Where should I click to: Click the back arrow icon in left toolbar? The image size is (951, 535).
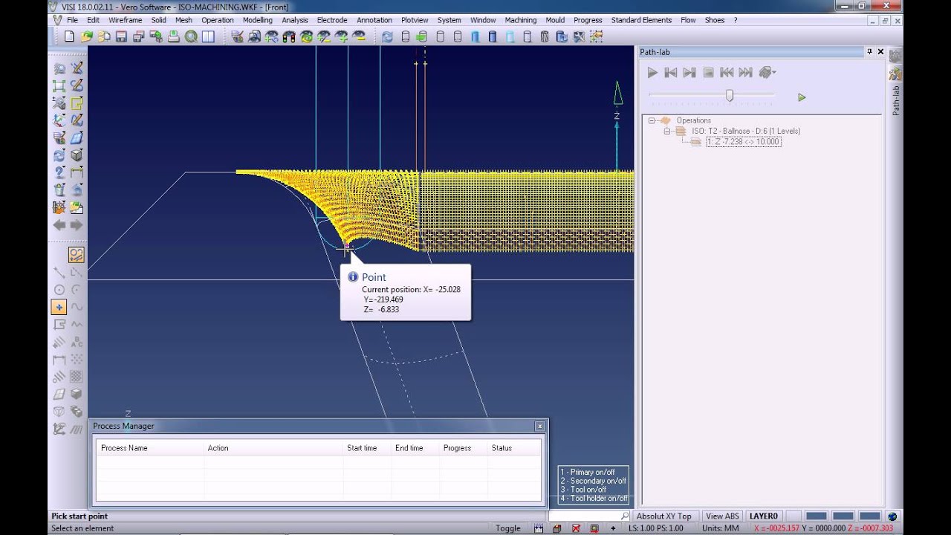click(59, 224)
